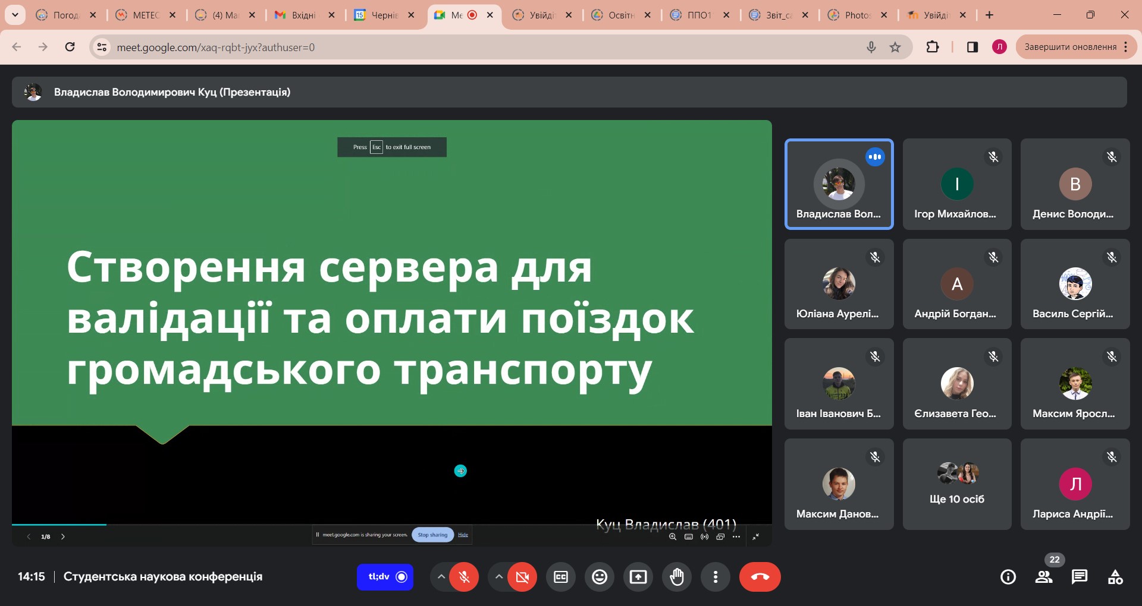
Task: Open the Chrome three-dot menu
Action: (1126, 47)
